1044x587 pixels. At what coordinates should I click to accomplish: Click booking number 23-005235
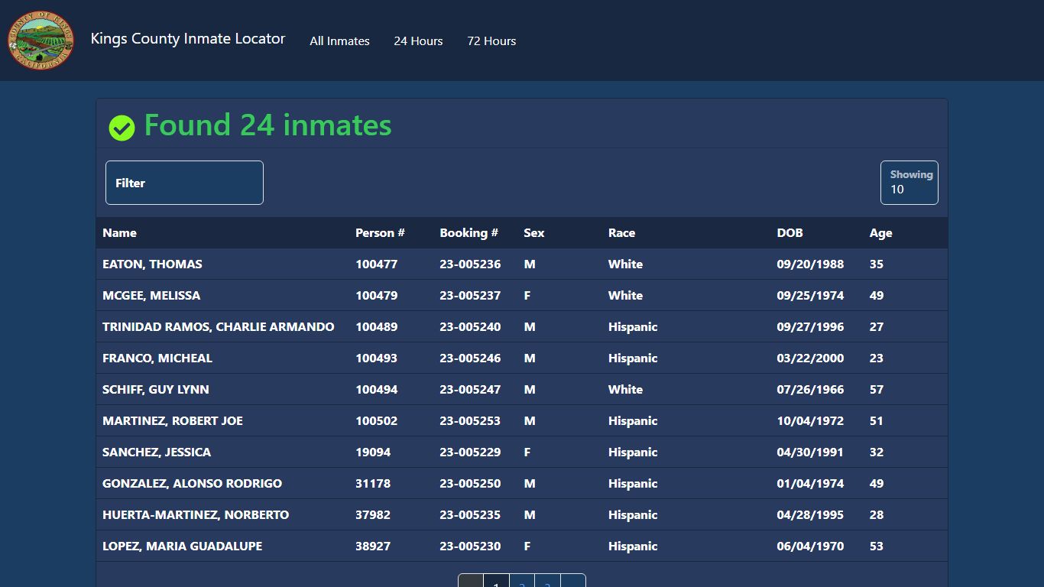(x=470, y=515)
